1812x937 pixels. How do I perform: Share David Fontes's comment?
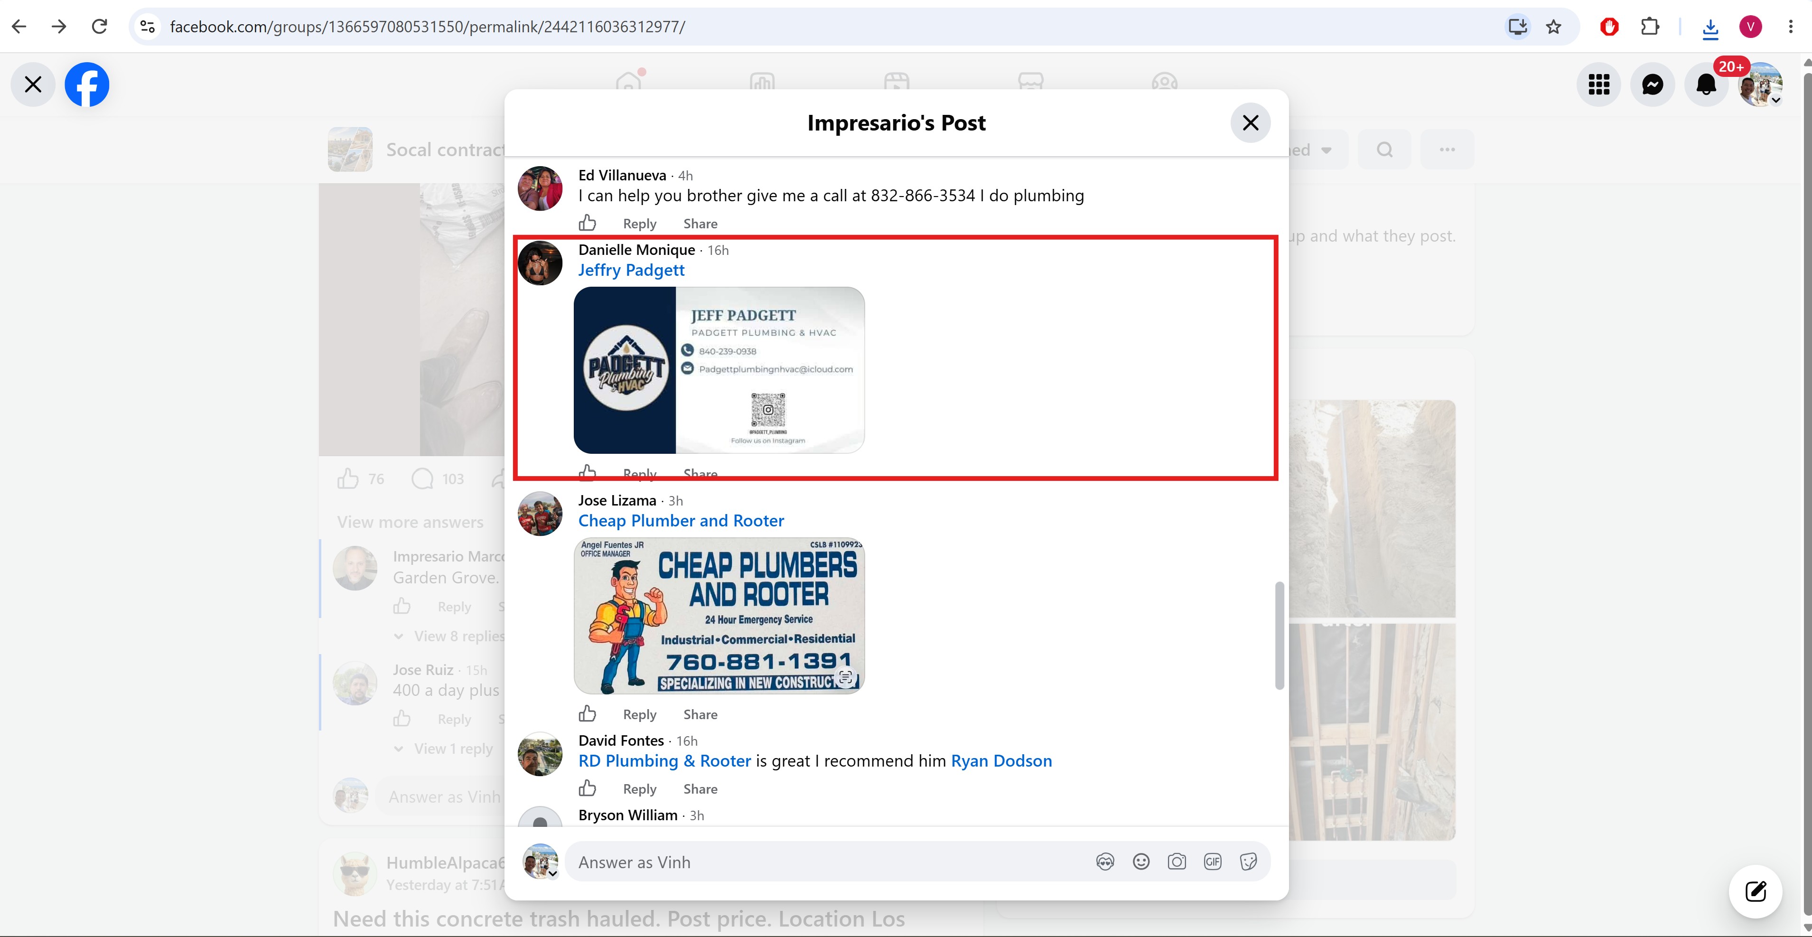[x=701, y=789]
